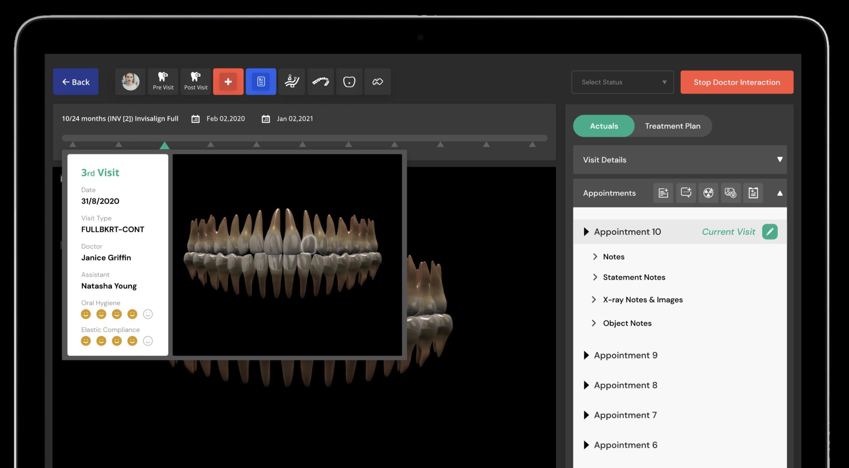Image resolution: width=849 pixels, height=468 pixels.
Task: Click doctor name Janice Griffin
Action: (x=106, y=258)
